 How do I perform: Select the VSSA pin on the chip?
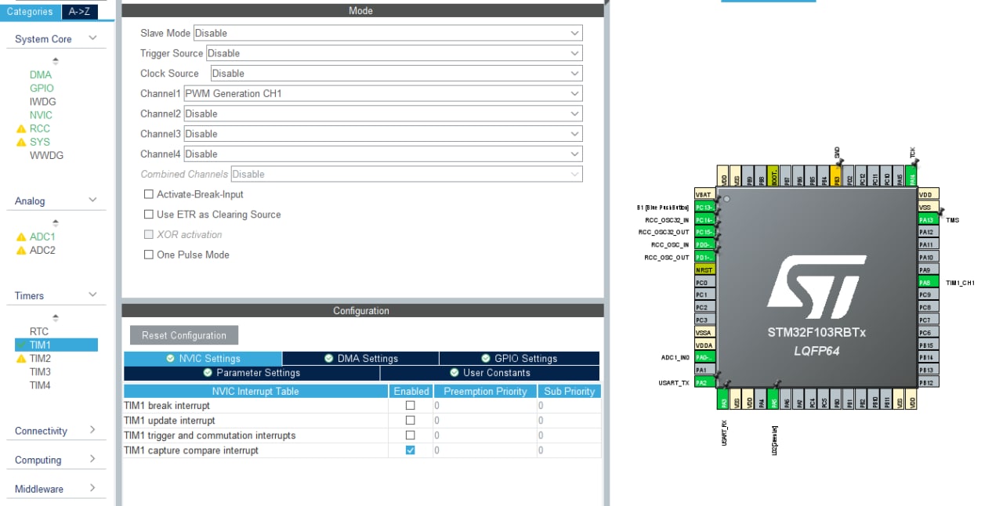704,332
